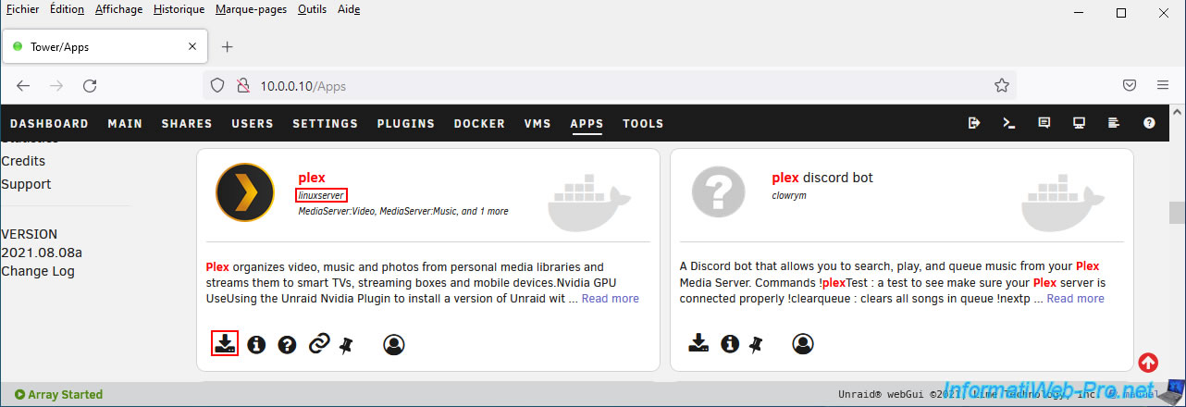The height and width of the screenshot is (407, 1186).
Task: Install the plex discord bot app
Action: (698, 343)
